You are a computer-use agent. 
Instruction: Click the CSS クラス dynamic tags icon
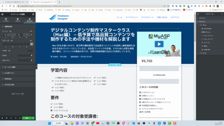click(31, 60)
